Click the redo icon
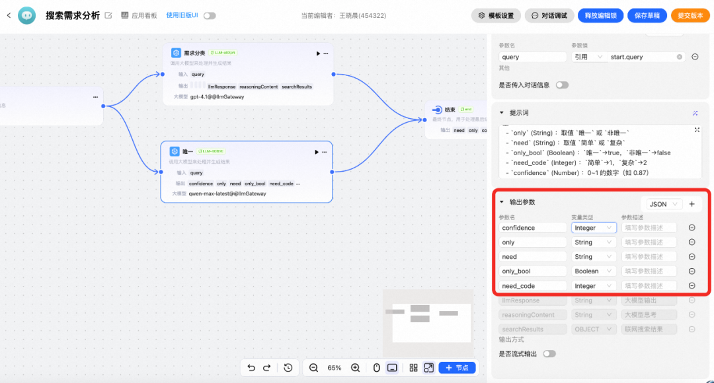This screenshot has height=383, width=714. click(268, 368)
